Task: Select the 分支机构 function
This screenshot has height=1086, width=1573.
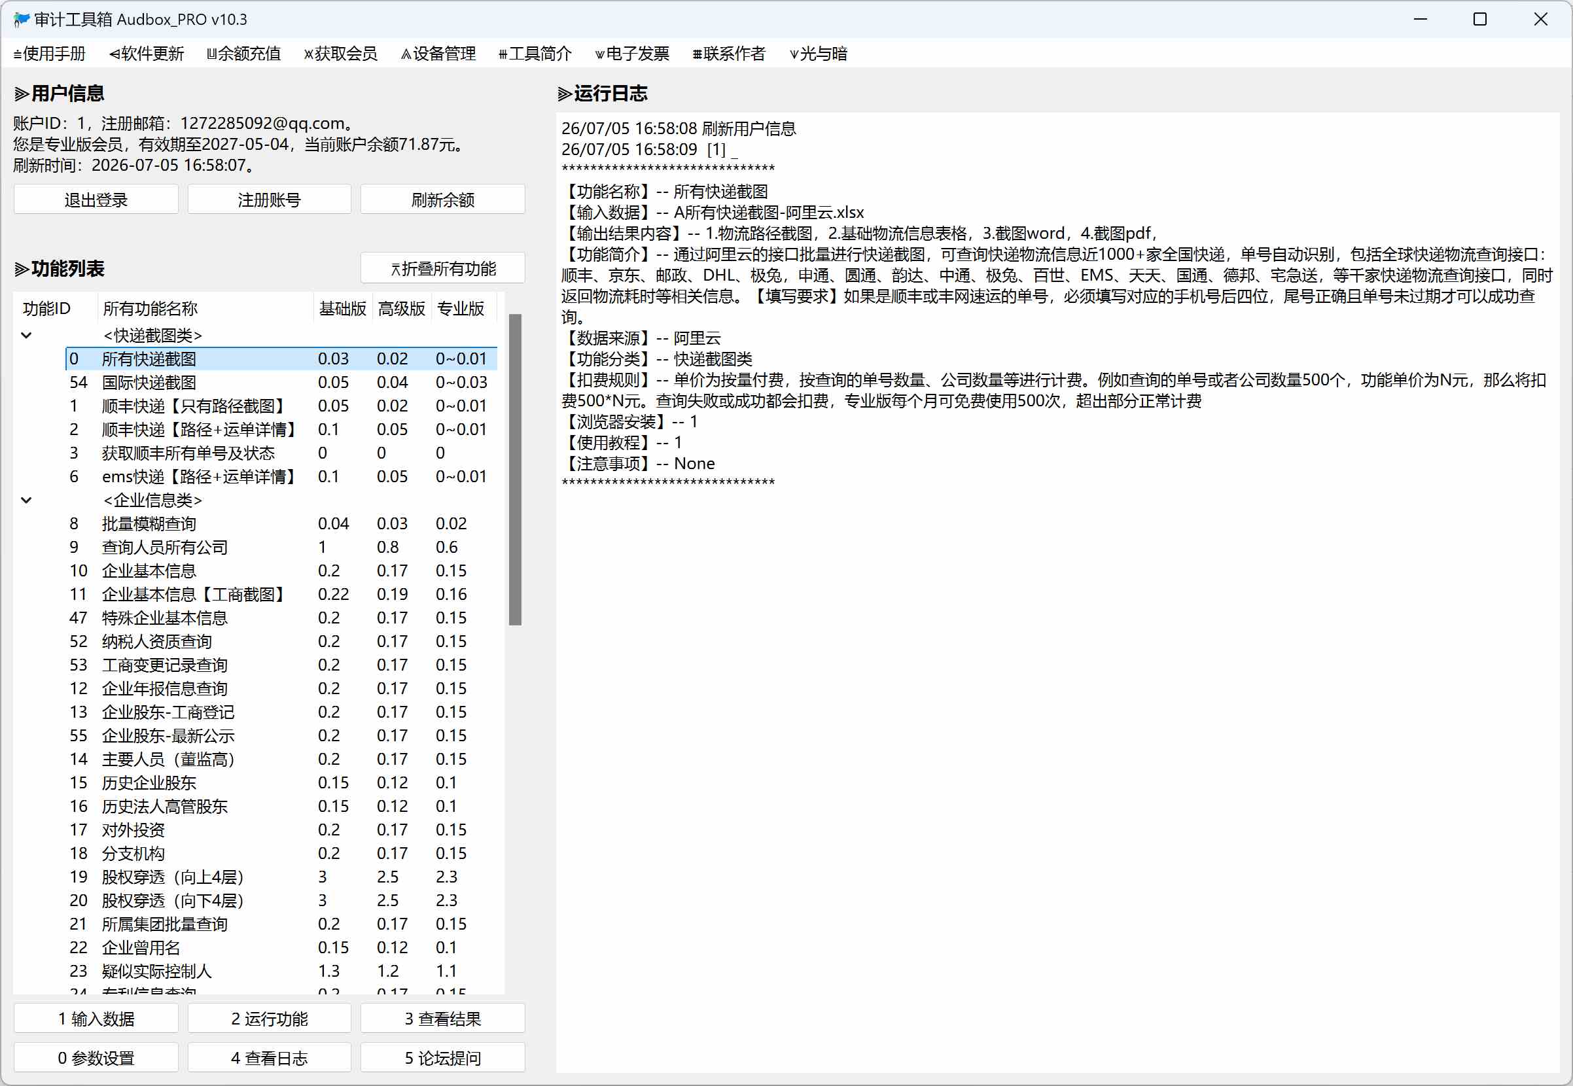Action: click(281, 853)
